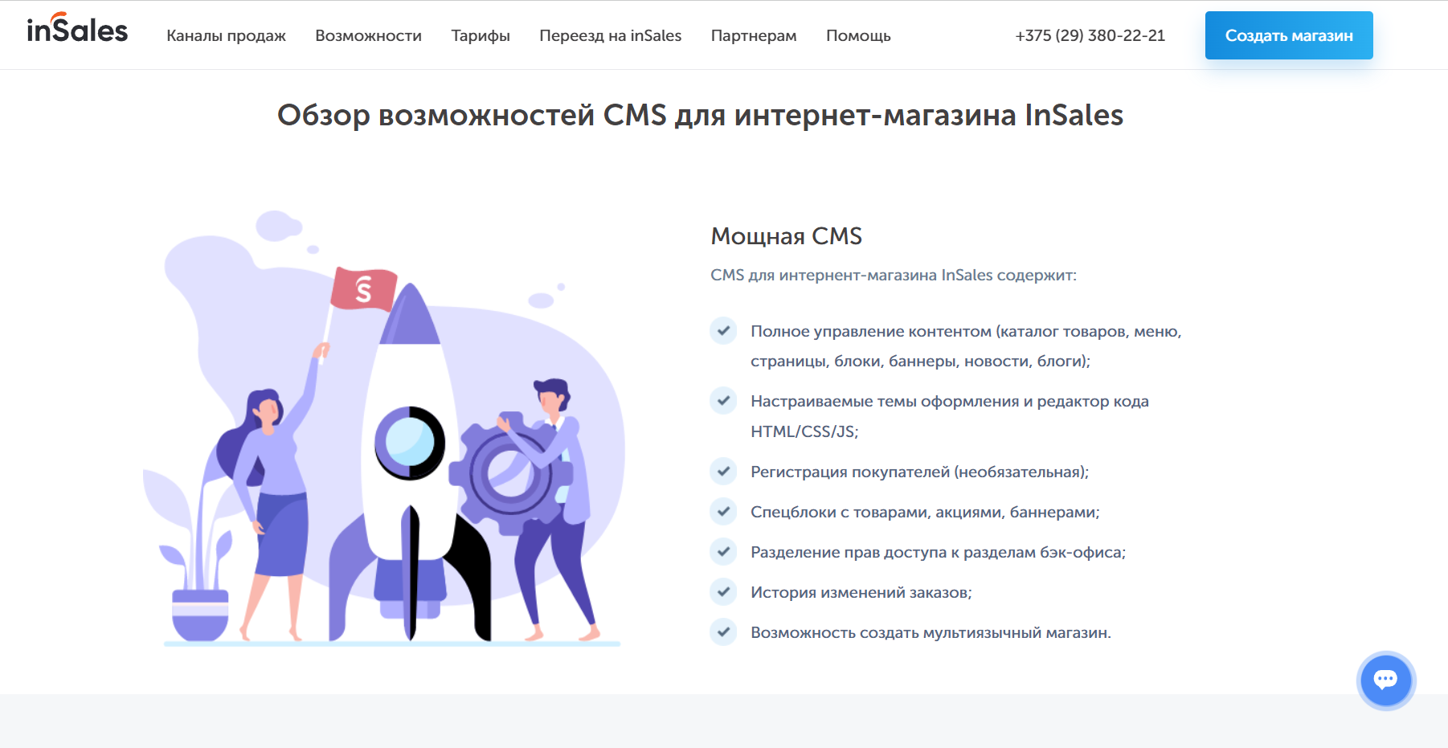Click the text 'CMS для интернент-магазина InSales содержит:'
Screen dimensions: 1448x748
[x=894, y=275]
